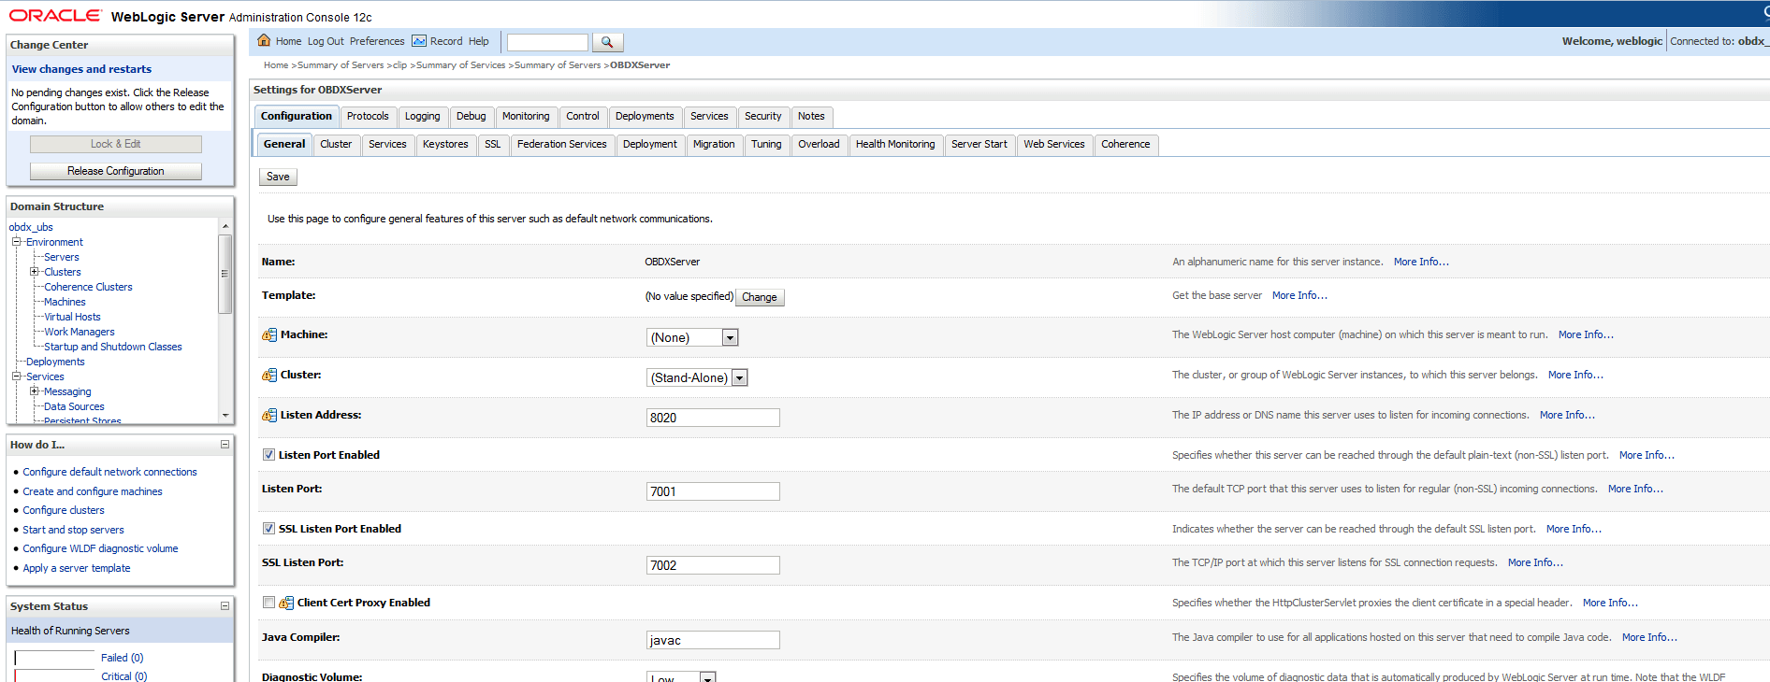Select Virtual Hosts tree item
1770x682 pixels.
72,317
